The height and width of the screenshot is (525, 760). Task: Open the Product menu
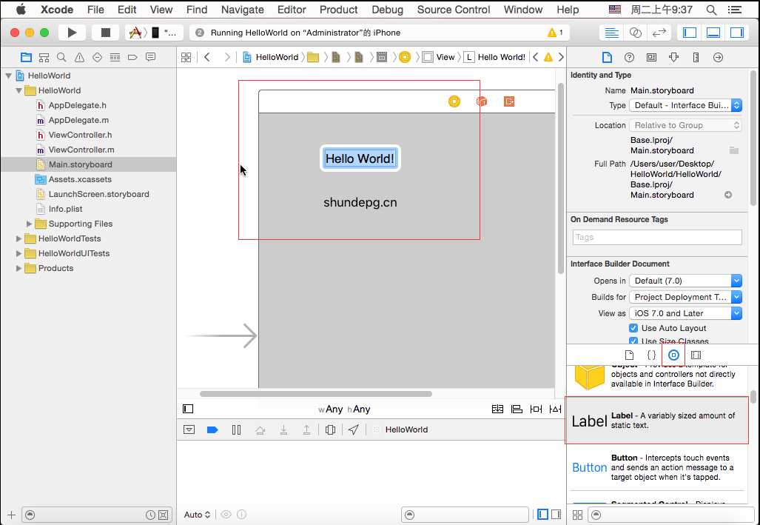pyautogui.click(x=338, y=9)
